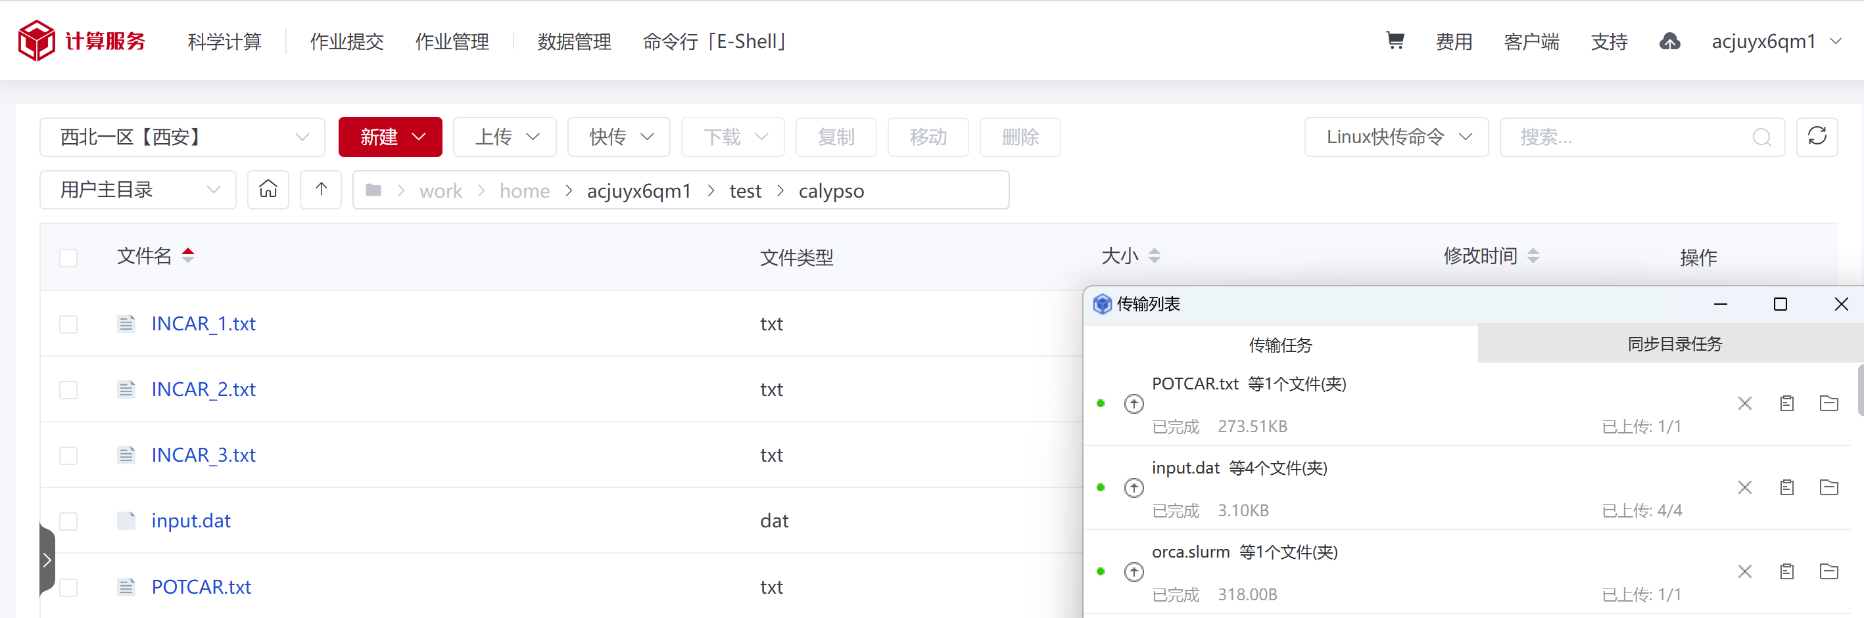The height and width of the screenshot is (618, 1864).
Task: Open the INCAR_2.txt file link
Action: click(203, 389)
